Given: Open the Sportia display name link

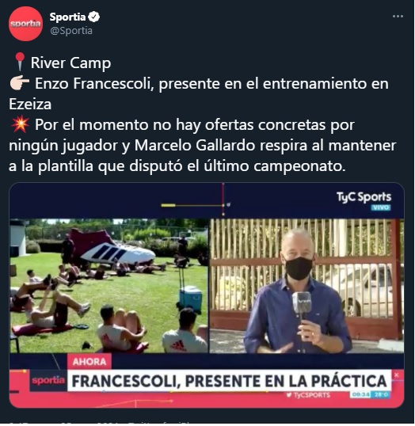Looking at the screenshot, I should [67, 17].
